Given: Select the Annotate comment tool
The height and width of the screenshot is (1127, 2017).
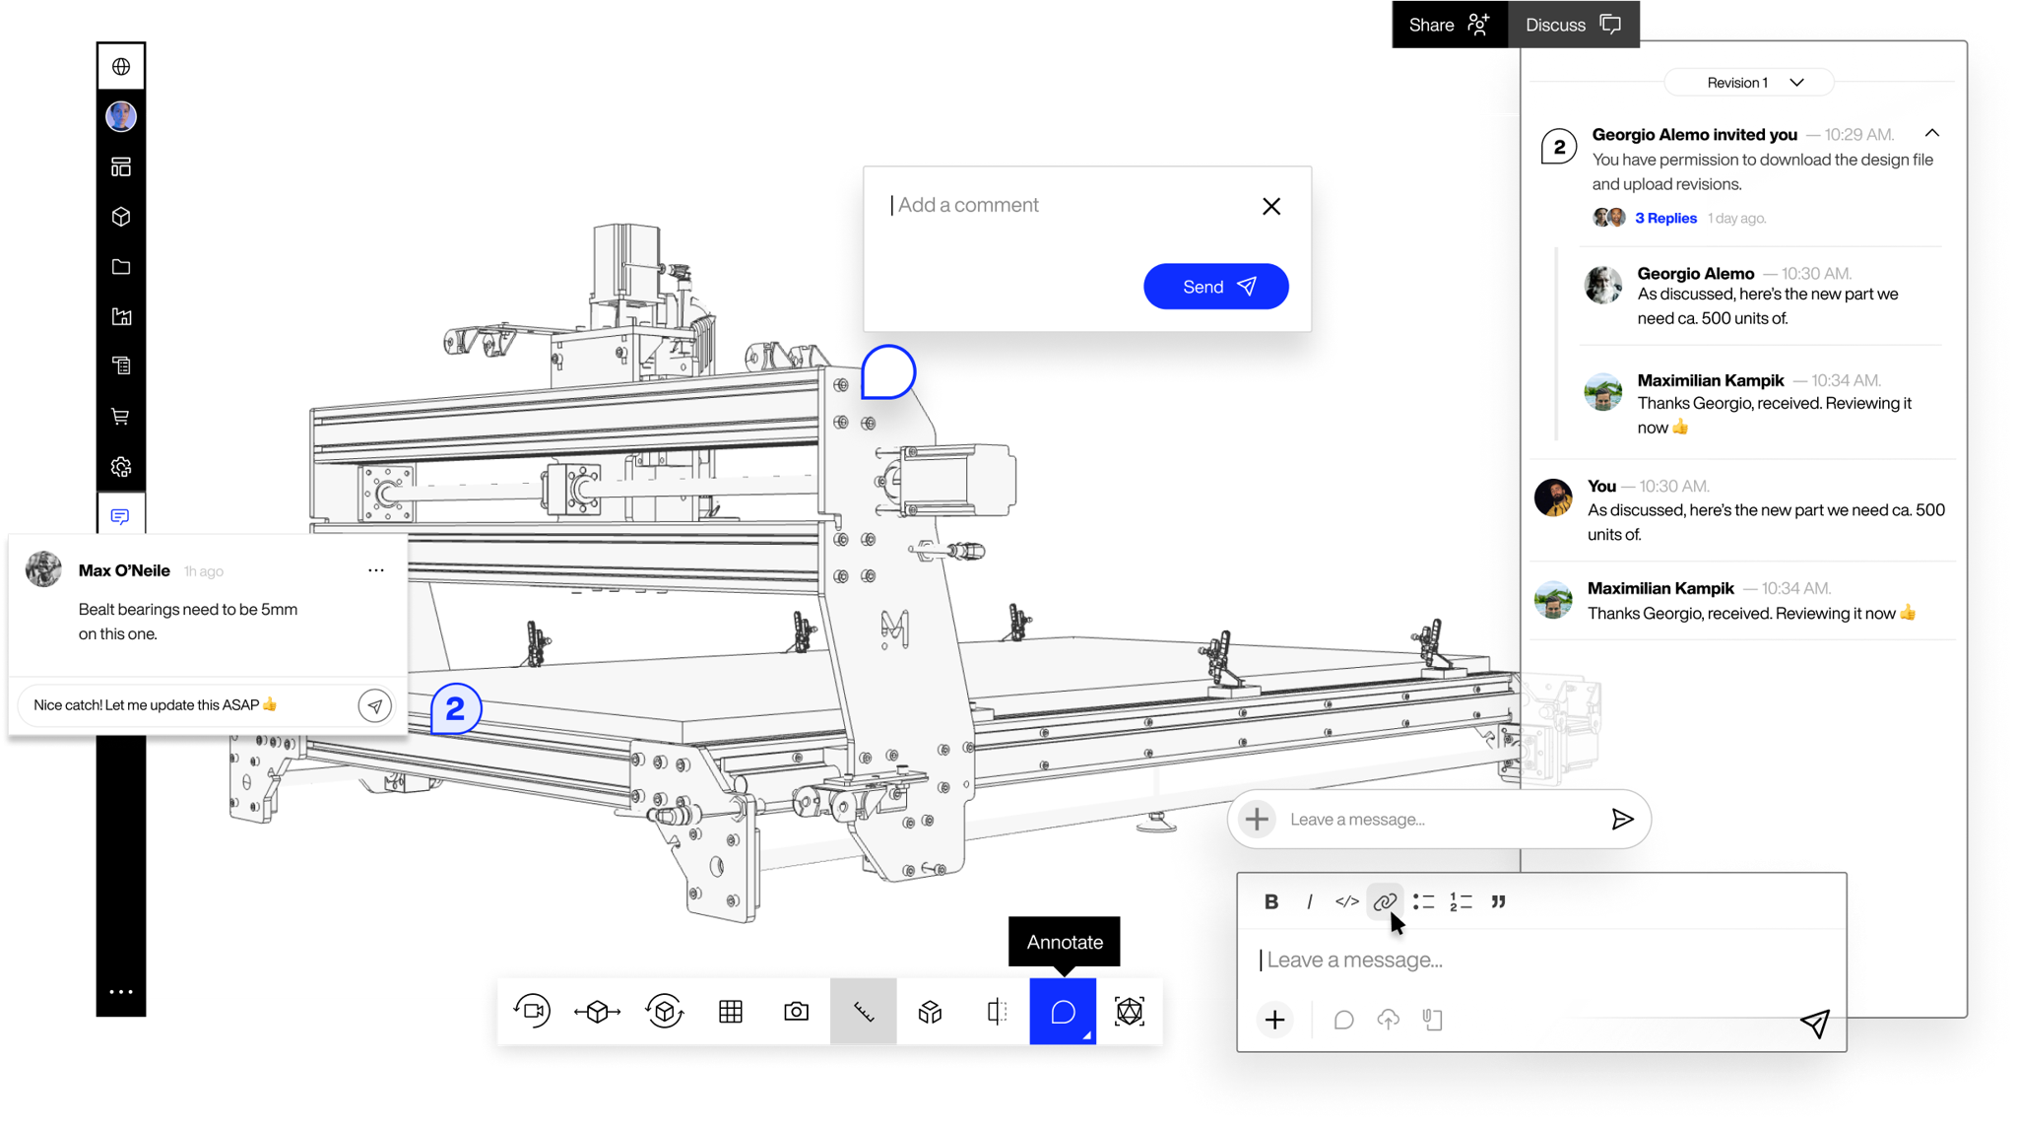Looking at the screenshot, I should [1063, 1011].
